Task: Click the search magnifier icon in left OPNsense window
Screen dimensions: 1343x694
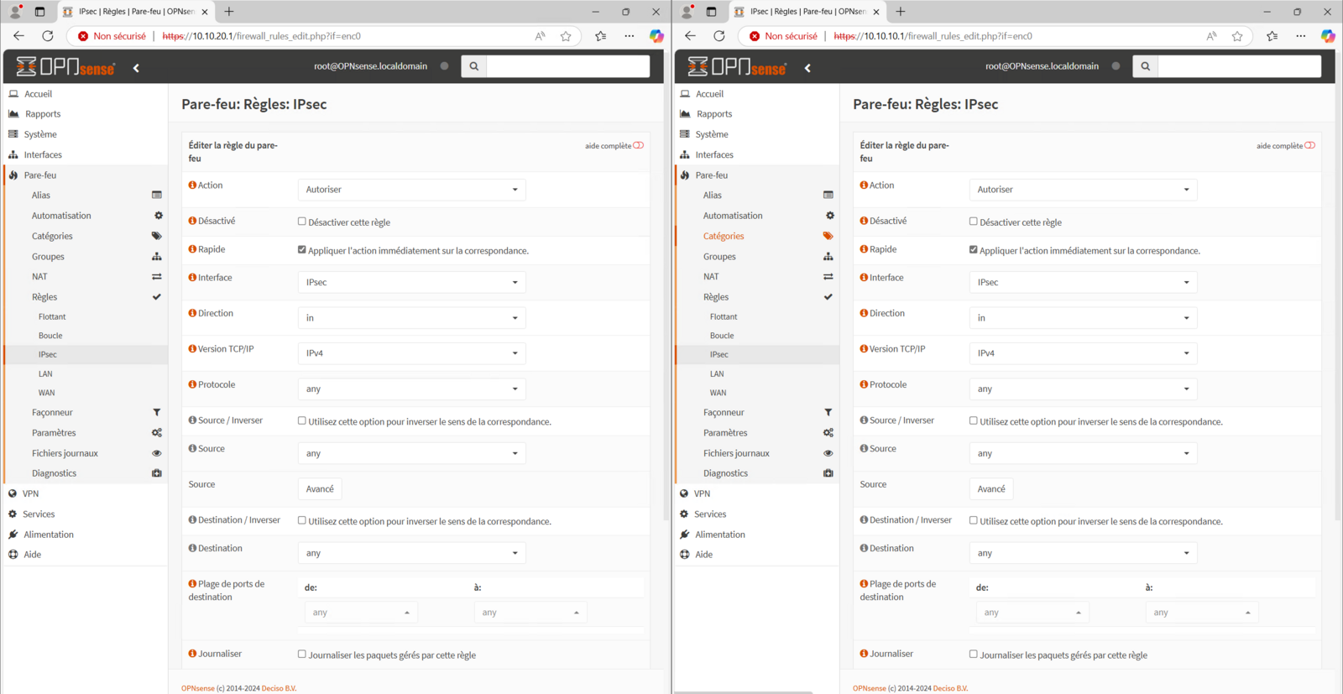Action: [474, 66]
